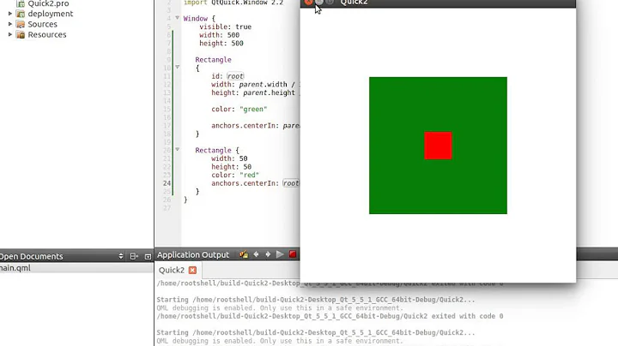Click the 'id: root' code line
The width and height of the screenshot is (618, 346).
(227, 76)
